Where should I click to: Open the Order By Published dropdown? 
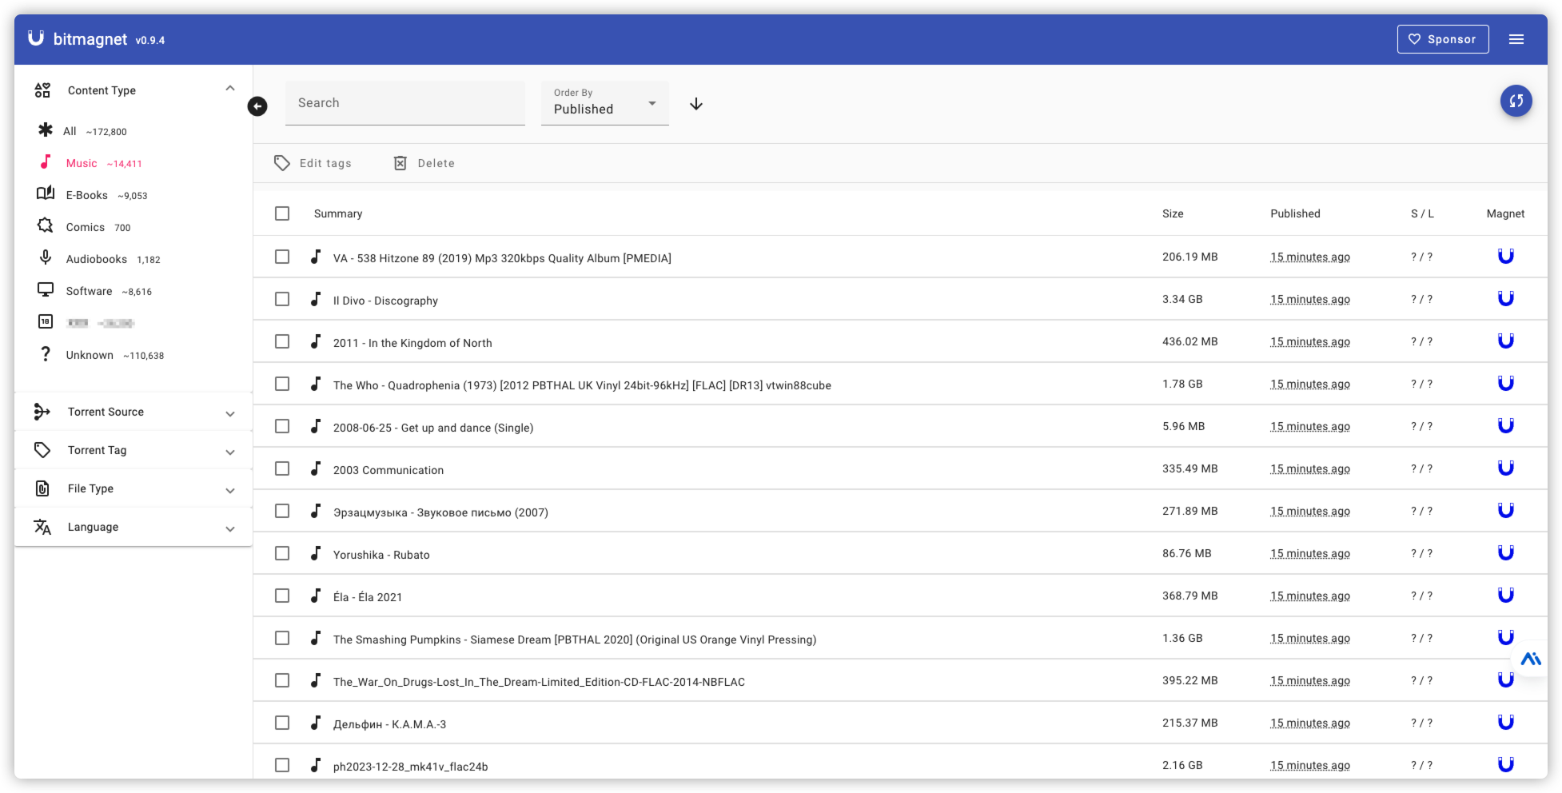click(605, 103)
